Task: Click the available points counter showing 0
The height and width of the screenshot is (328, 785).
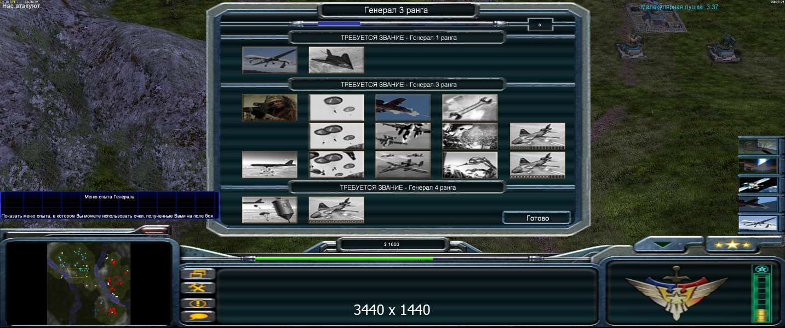Action: point(540,25)
